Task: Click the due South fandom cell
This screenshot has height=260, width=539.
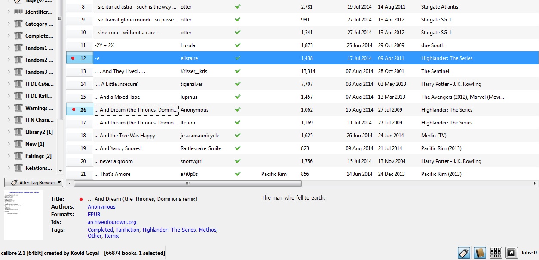Action: (x=433, y=45)
